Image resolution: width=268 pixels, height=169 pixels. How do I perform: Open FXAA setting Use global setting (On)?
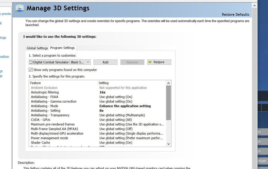pyautogui.click(x=116, y=97)
